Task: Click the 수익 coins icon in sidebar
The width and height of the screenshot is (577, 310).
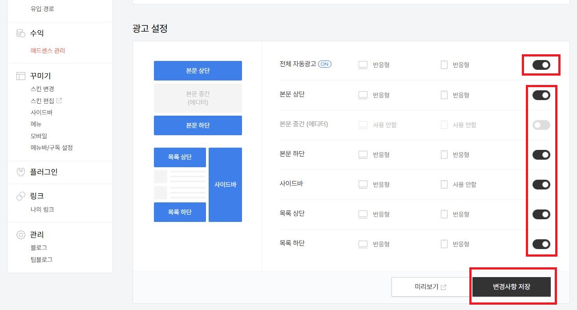Action: 20,33
